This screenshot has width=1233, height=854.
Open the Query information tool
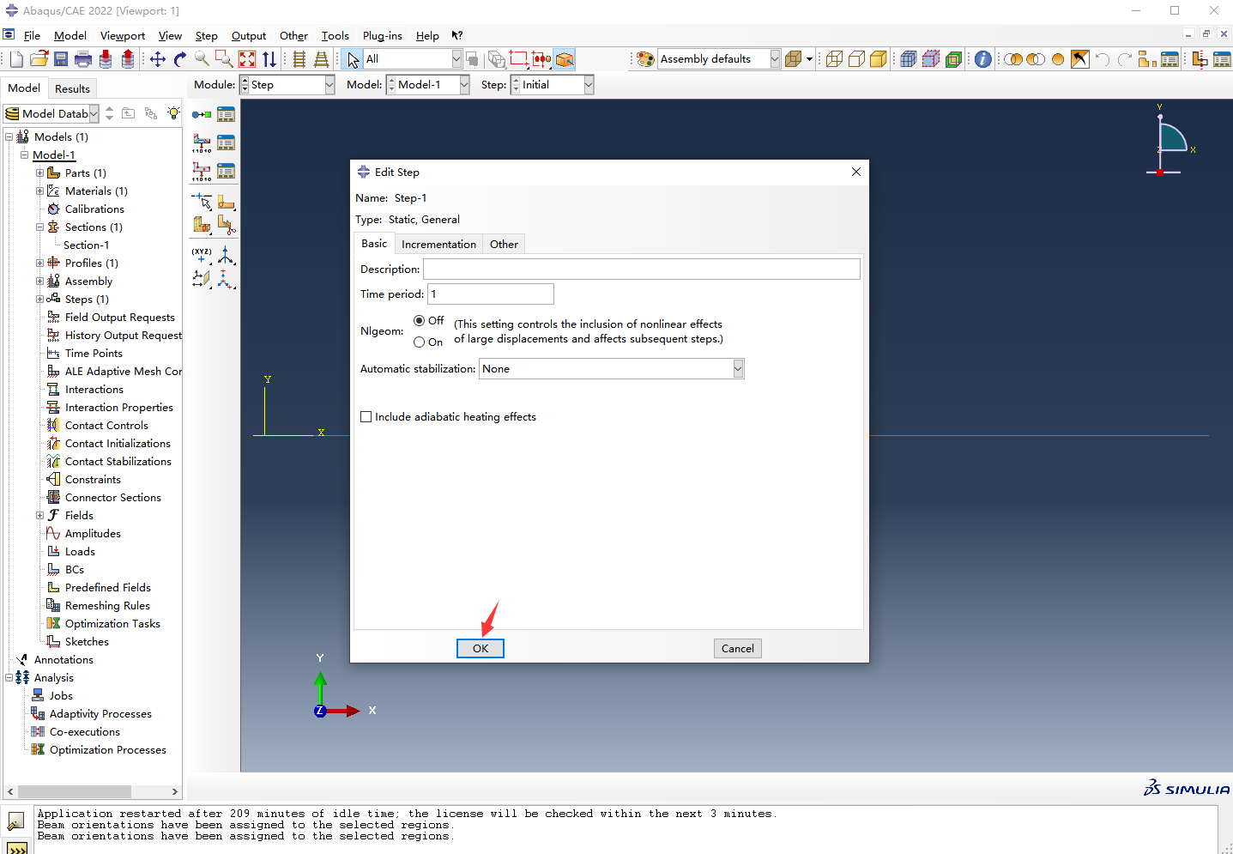click(983, 59)
